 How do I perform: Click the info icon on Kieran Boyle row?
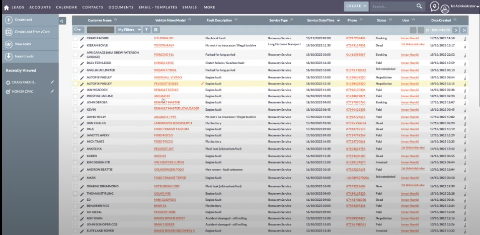(x=464, y=46)
